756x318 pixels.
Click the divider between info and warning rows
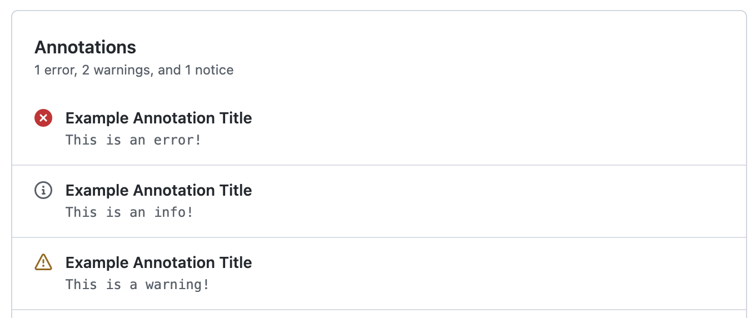pos(378,237)
